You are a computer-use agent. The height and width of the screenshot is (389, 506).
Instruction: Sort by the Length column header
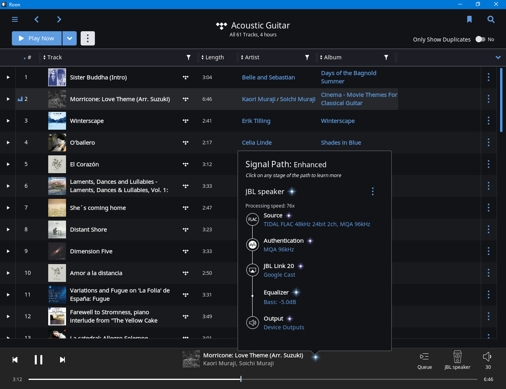click(212, 57)
